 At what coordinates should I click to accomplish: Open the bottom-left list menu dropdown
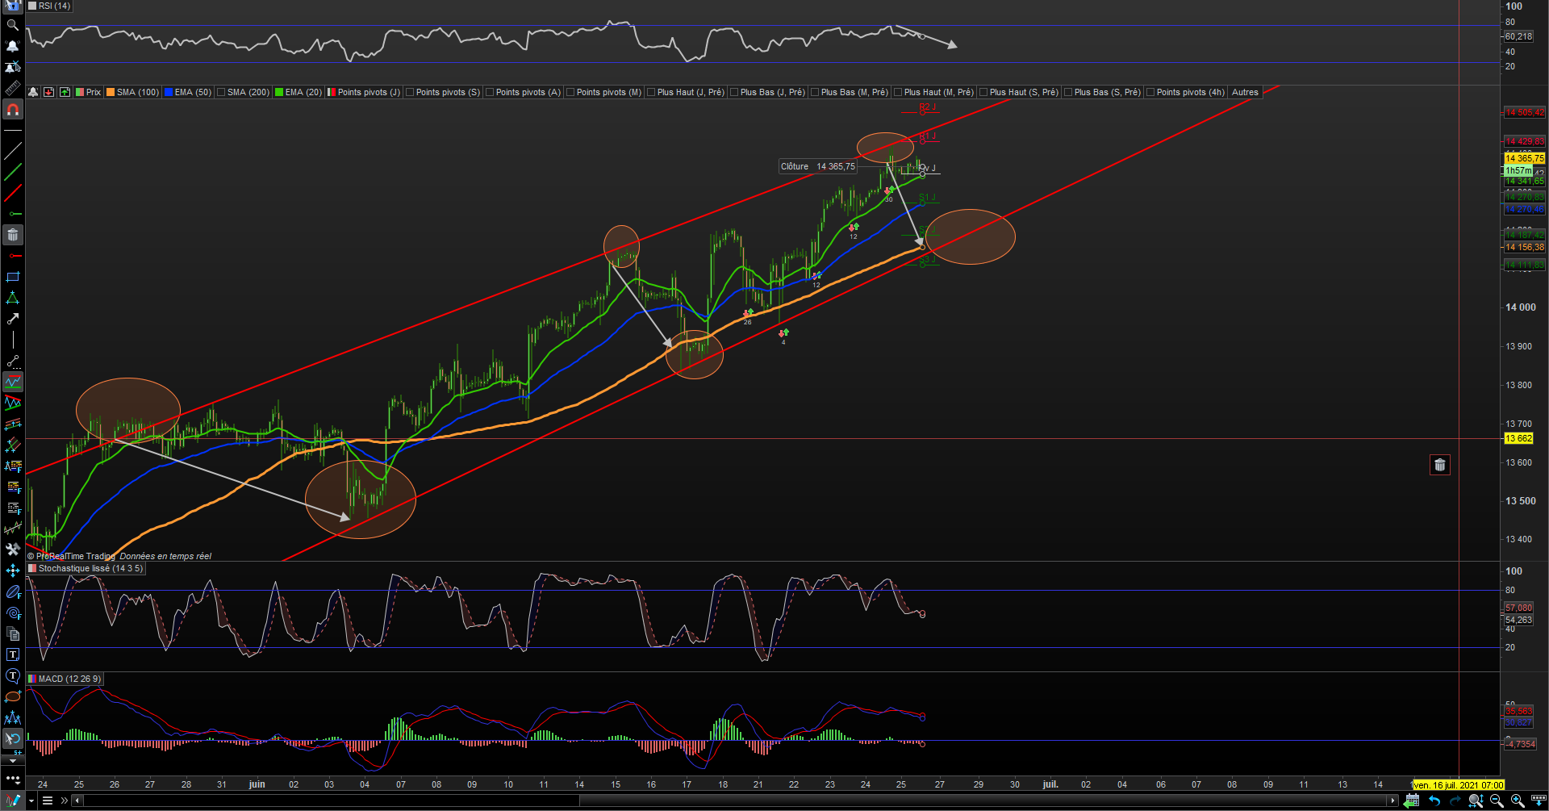click(48, 801)
